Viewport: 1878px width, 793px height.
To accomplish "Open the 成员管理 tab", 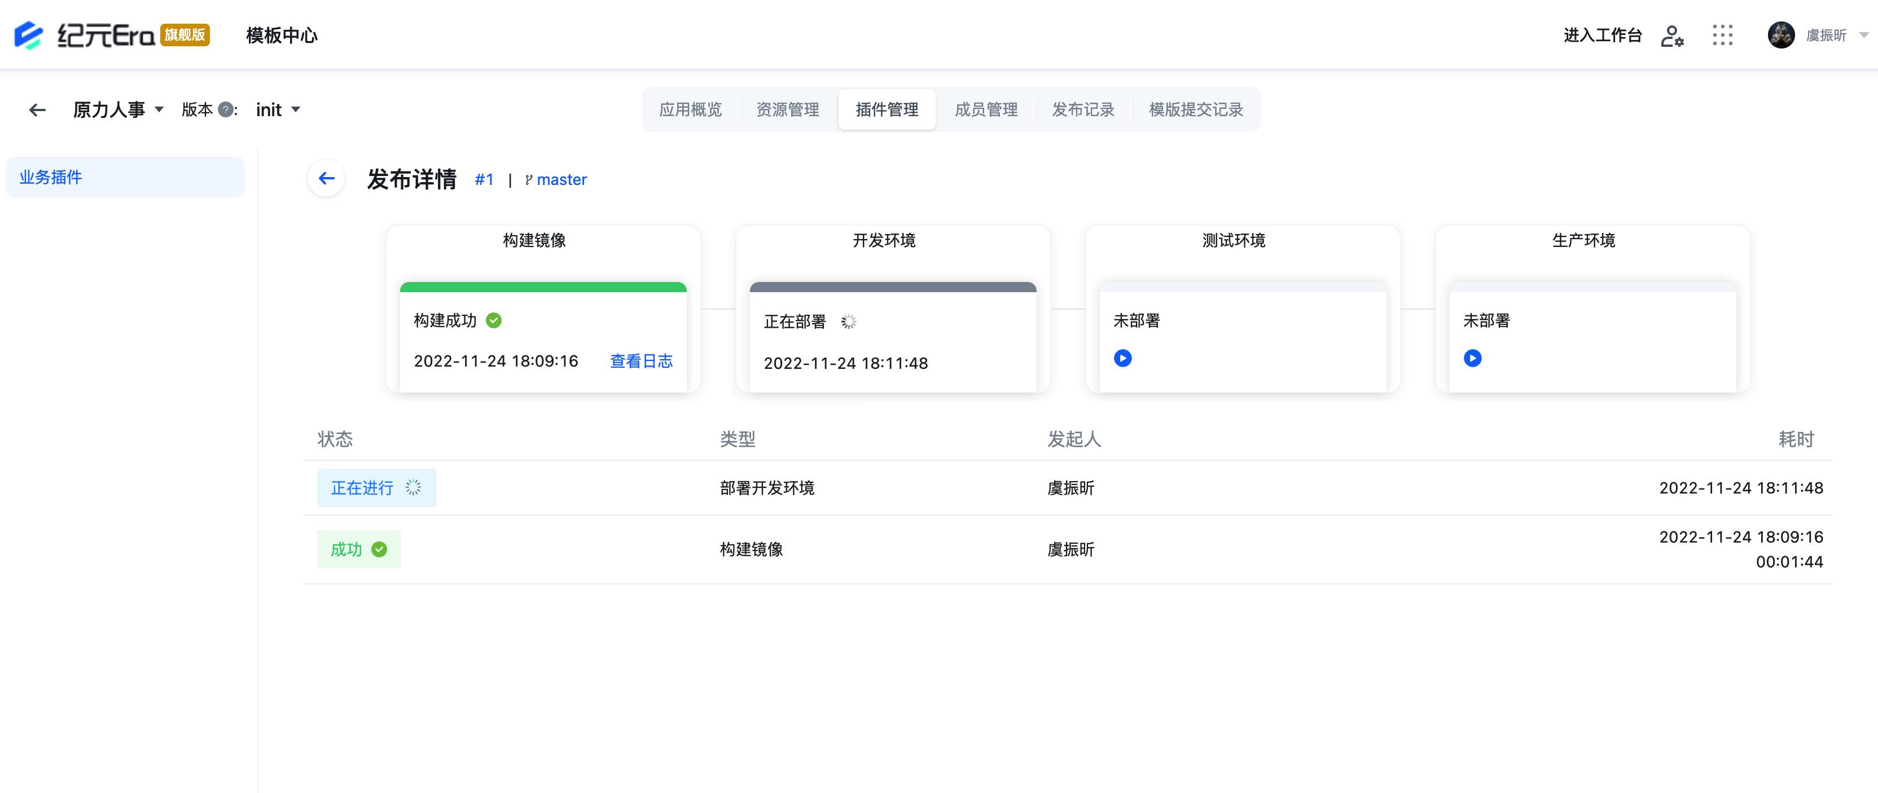I will (x=986, y=110).
